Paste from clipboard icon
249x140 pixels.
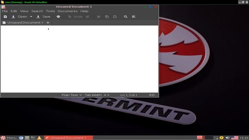pyautogui.click(x=115, y=17)
